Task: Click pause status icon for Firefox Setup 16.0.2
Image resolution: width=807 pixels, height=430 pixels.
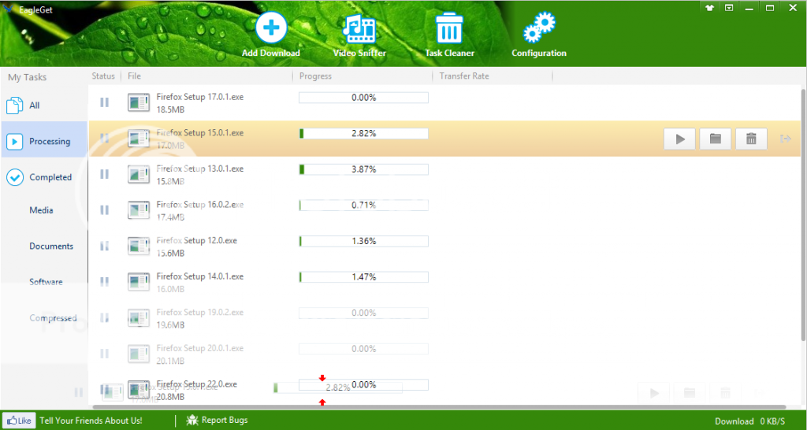Action: pyautogui.click(x=105, y=209)
